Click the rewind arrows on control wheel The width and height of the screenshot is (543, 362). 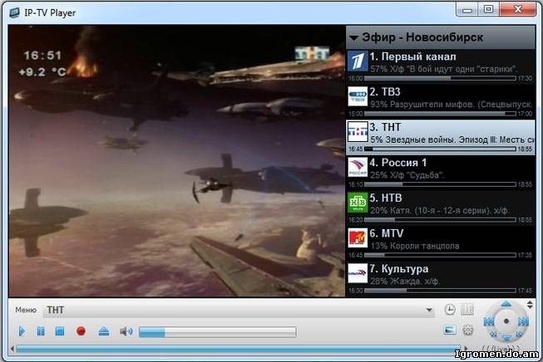point(494,335)
